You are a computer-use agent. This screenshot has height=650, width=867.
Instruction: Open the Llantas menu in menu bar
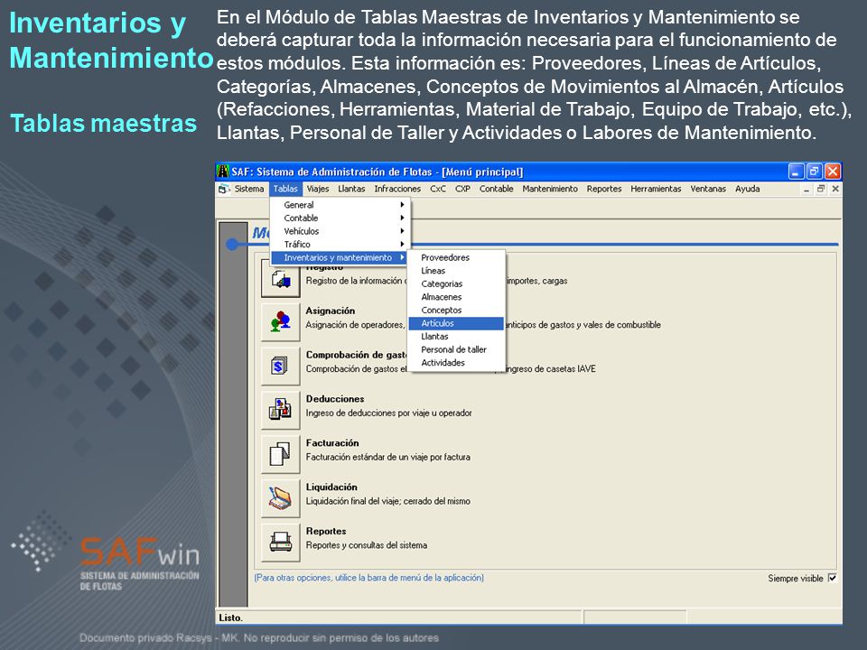click(351, 189)
